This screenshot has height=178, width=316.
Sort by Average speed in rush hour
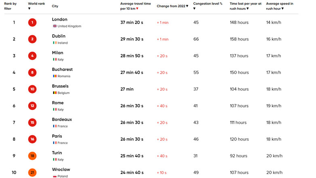280,6
